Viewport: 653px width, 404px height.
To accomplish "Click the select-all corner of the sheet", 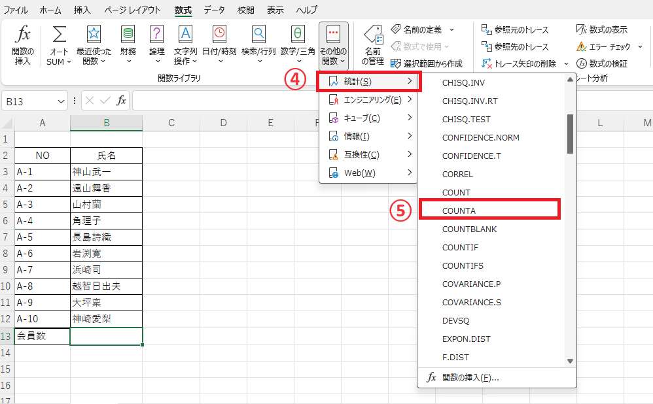I will tap(7, 123).
